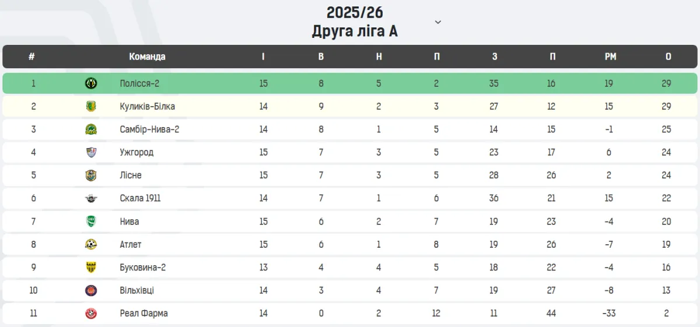700x327 pixels.
Task: Click the # rank column header
Action: coord(32,57)
